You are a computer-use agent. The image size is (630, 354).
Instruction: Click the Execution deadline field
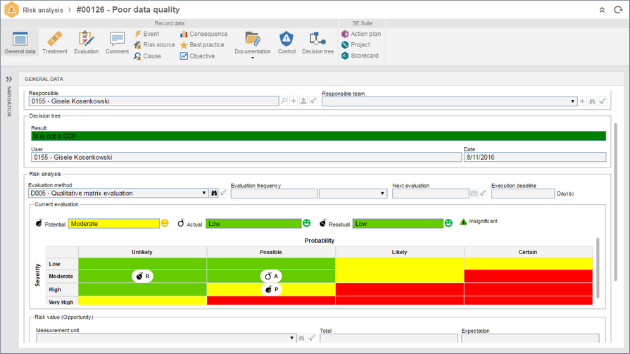point(523,194)
